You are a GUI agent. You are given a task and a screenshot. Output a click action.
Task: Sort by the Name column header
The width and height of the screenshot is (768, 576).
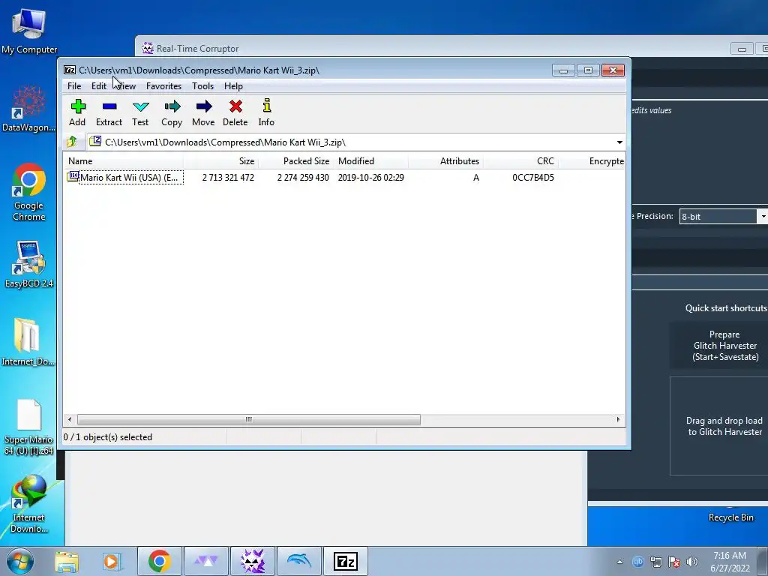[124, 161]
